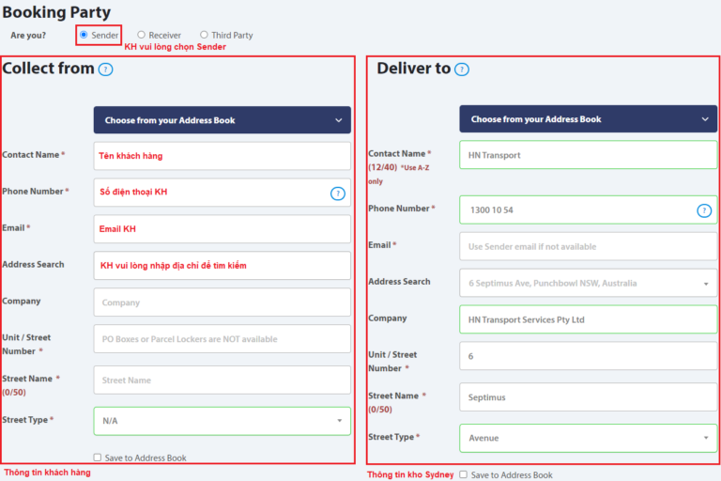Open Deliver to Address Search dropdown

tap(588, 283)
